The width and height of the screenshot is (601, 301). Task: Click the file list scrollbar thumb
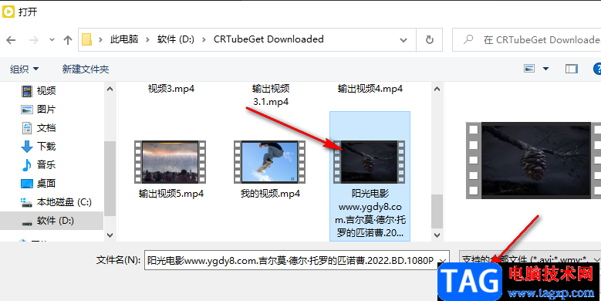pos(437,211)
